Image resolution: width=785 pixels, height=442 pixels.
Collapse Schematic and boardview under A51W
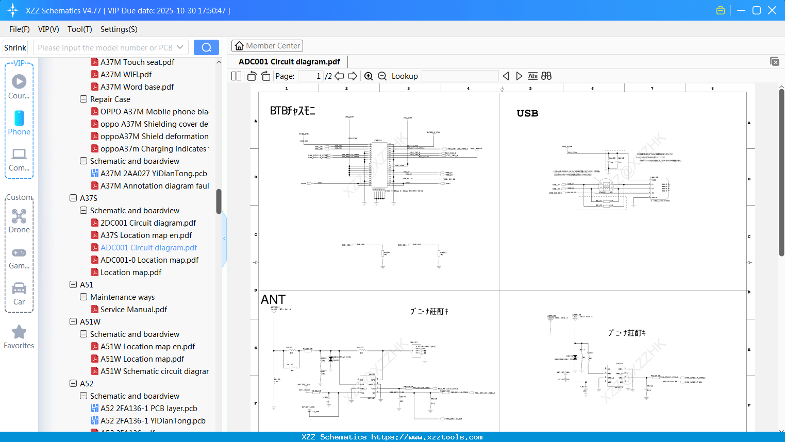point(83,334)
